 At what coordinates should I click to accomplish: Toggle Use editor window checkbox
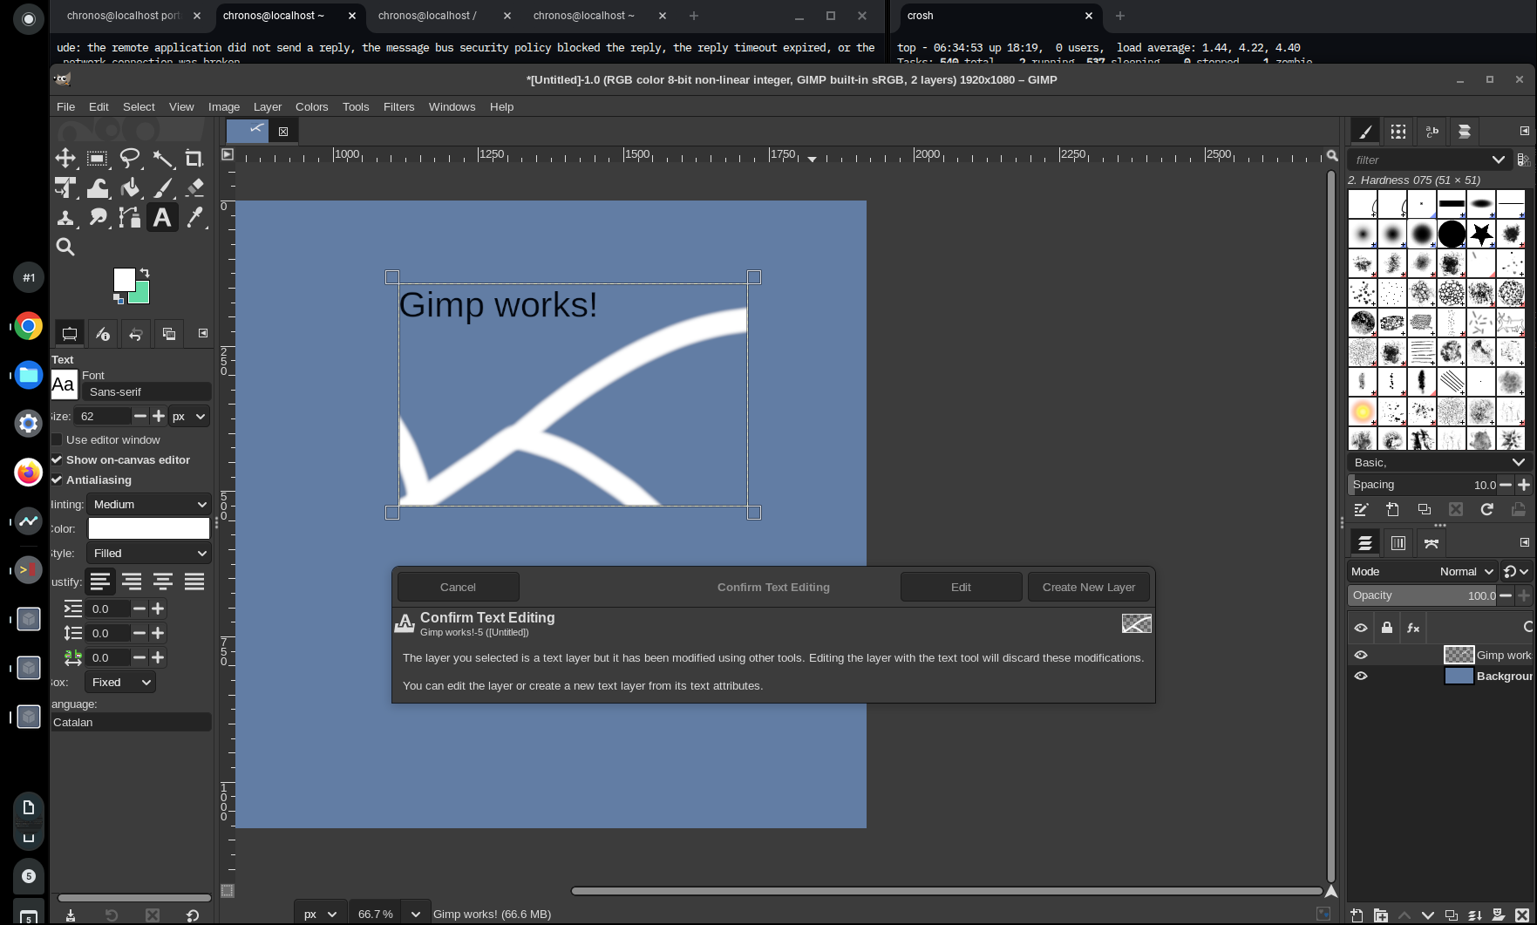click(x=58, y=440)
